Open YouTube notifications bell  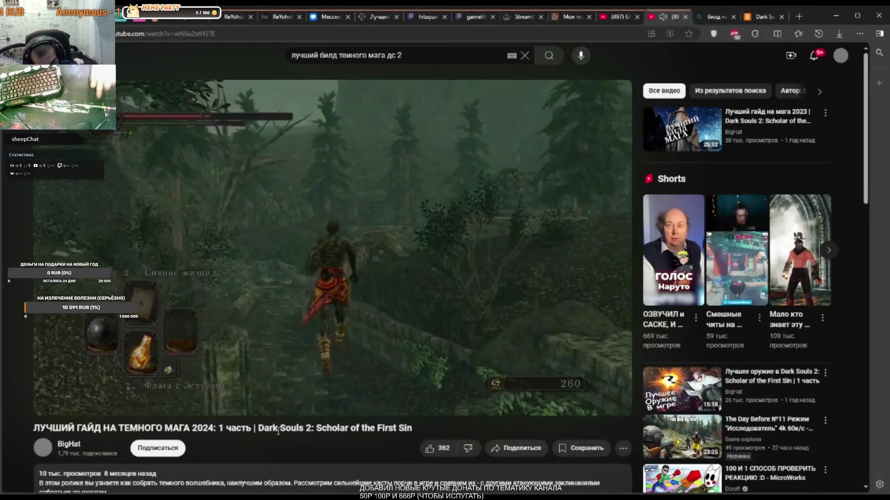point(814,56)
